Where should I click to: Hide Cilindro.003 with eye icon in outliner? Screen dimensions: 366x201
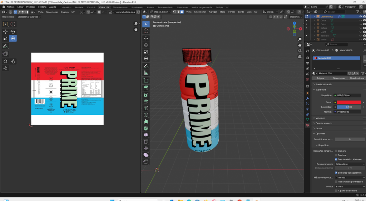tap(361, 16)
